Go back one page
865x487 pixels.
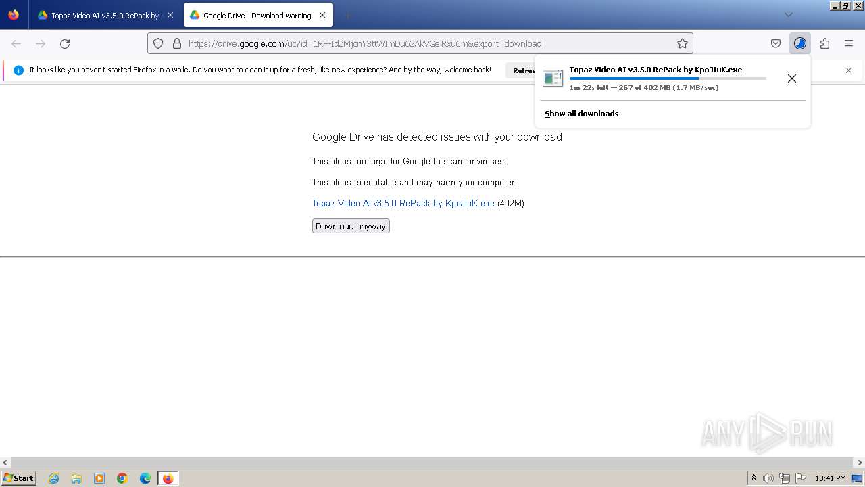pyautogui.click(x=16, y=43)
